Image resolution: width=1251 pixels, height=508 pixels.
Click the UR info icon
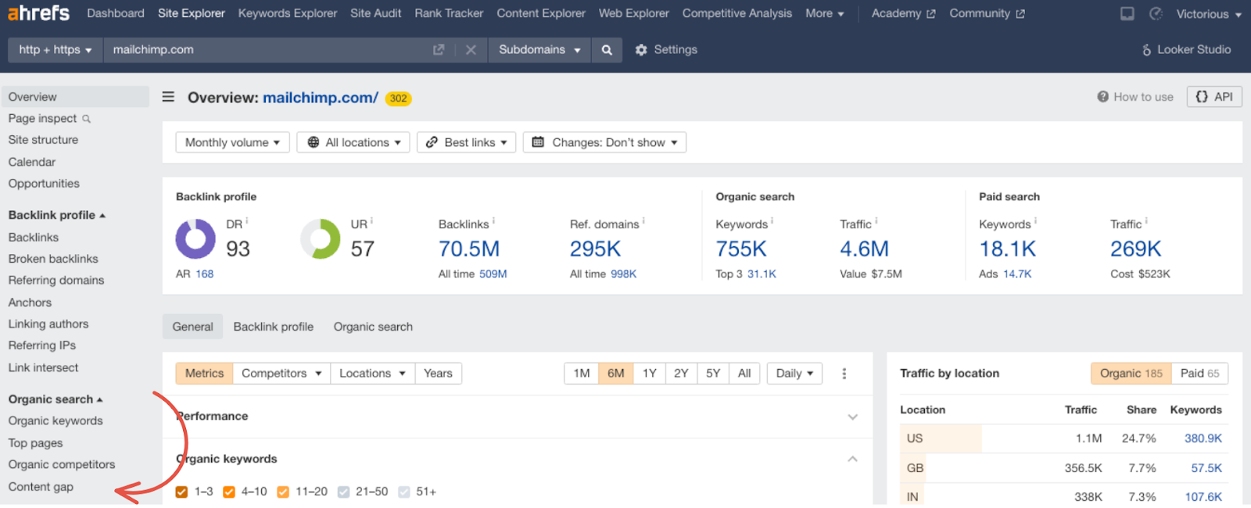371,221
